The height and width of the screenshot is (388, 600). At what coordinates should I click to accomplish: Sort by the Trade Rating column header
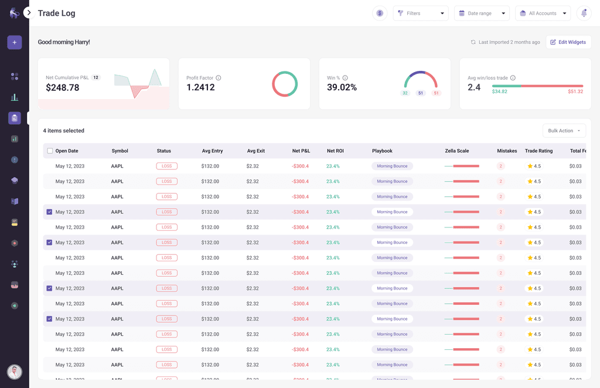tap(538, 151)
